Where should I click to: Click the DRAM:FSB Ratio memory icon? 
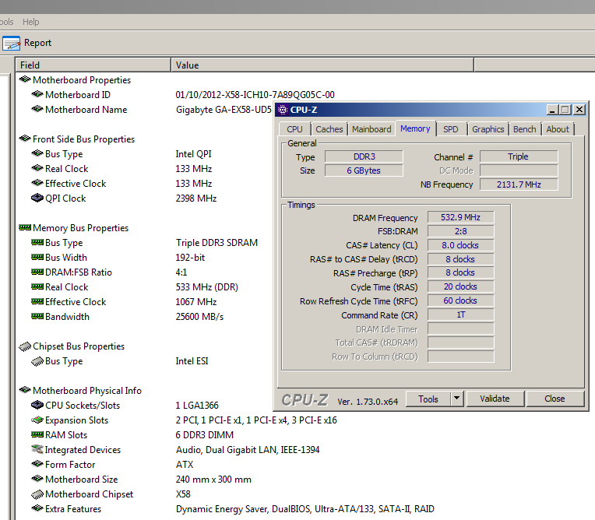pyautogui.click(x=37, y=272)
